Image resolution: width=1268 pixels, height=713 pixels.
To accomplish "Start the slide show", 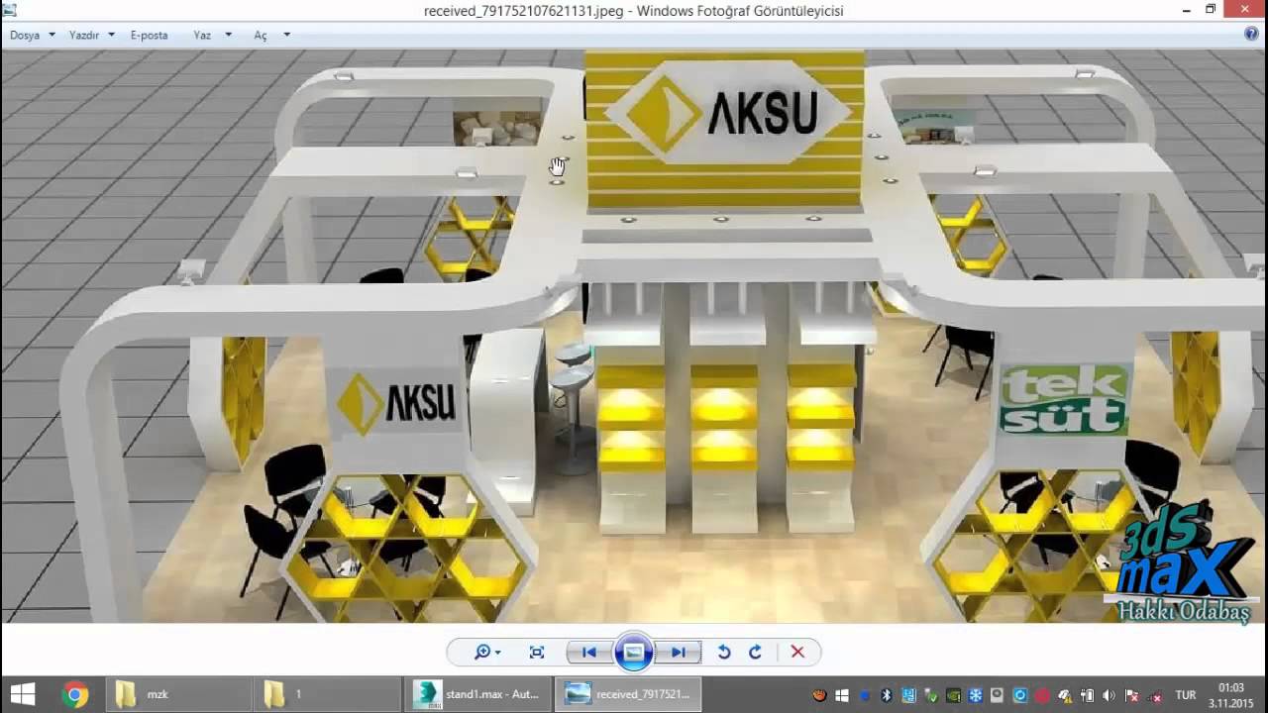I will tap(634, 652).
